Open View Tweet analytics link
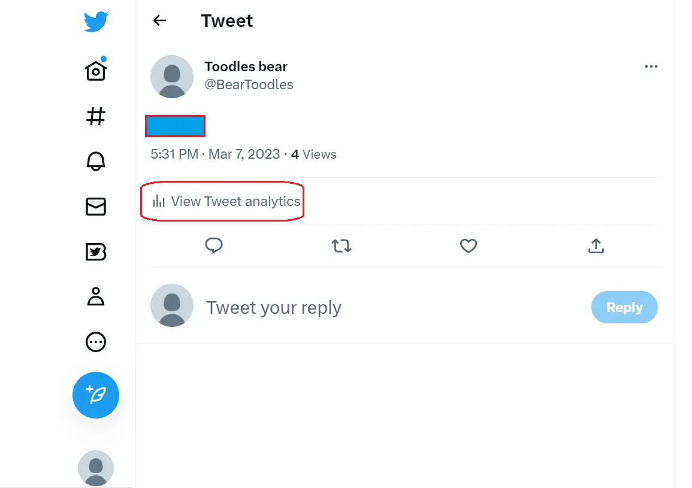Image resolution: width=692 pixels, height=488 pixels. [227, 201]
